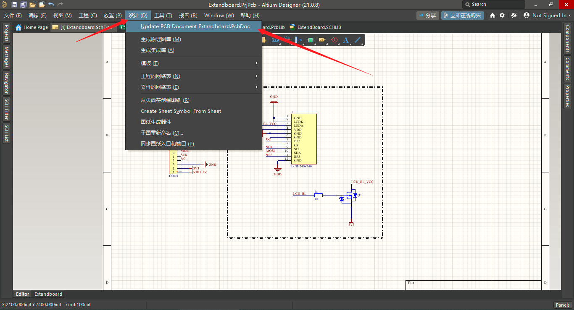The width and height of the screenshot is (574, 310).
Task: Select the Net Label tool in the toolbar
Action: (275, 40)
